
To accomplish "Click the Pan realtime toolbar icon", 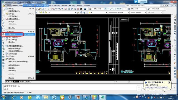I will point(53,9).
